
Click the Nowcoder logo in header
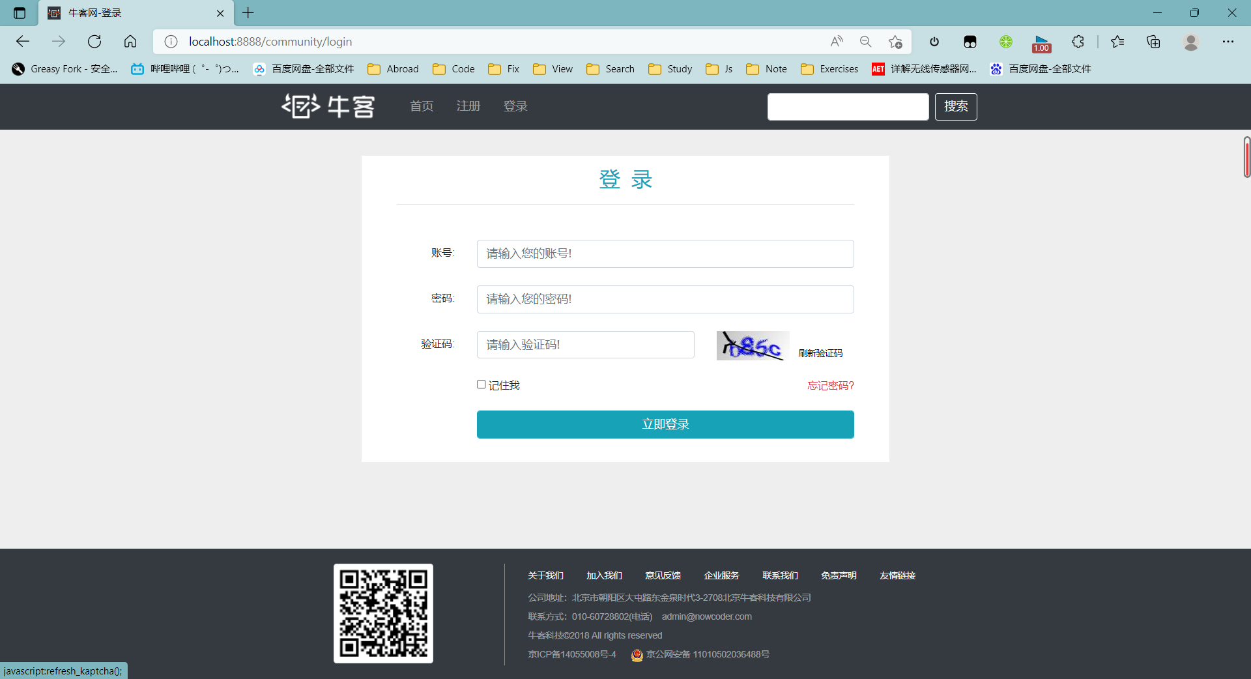click(328, 106)
